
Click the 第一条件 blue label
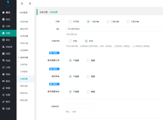[54, 53]
